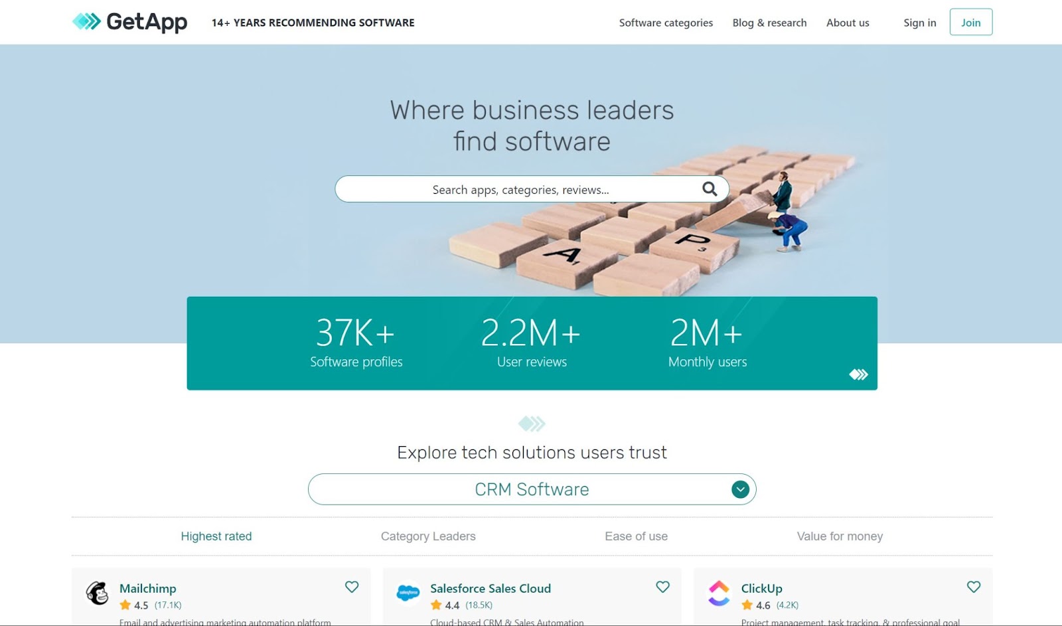Click the GetApp logo
The image size is (1062, 626).
tap(129, 22)
